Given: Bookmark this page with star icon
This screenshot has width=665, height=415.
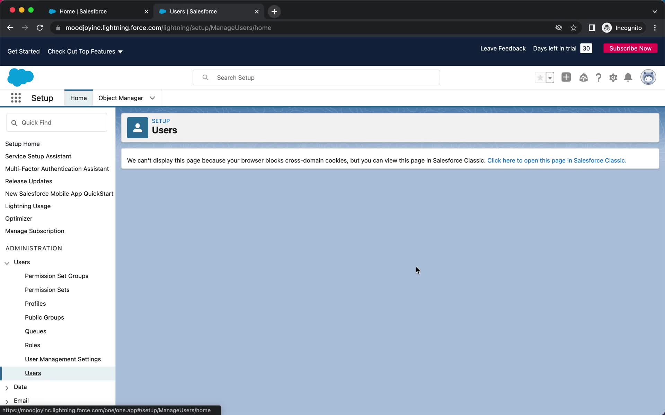Looking at the screenshot, I should coord(574,28).
